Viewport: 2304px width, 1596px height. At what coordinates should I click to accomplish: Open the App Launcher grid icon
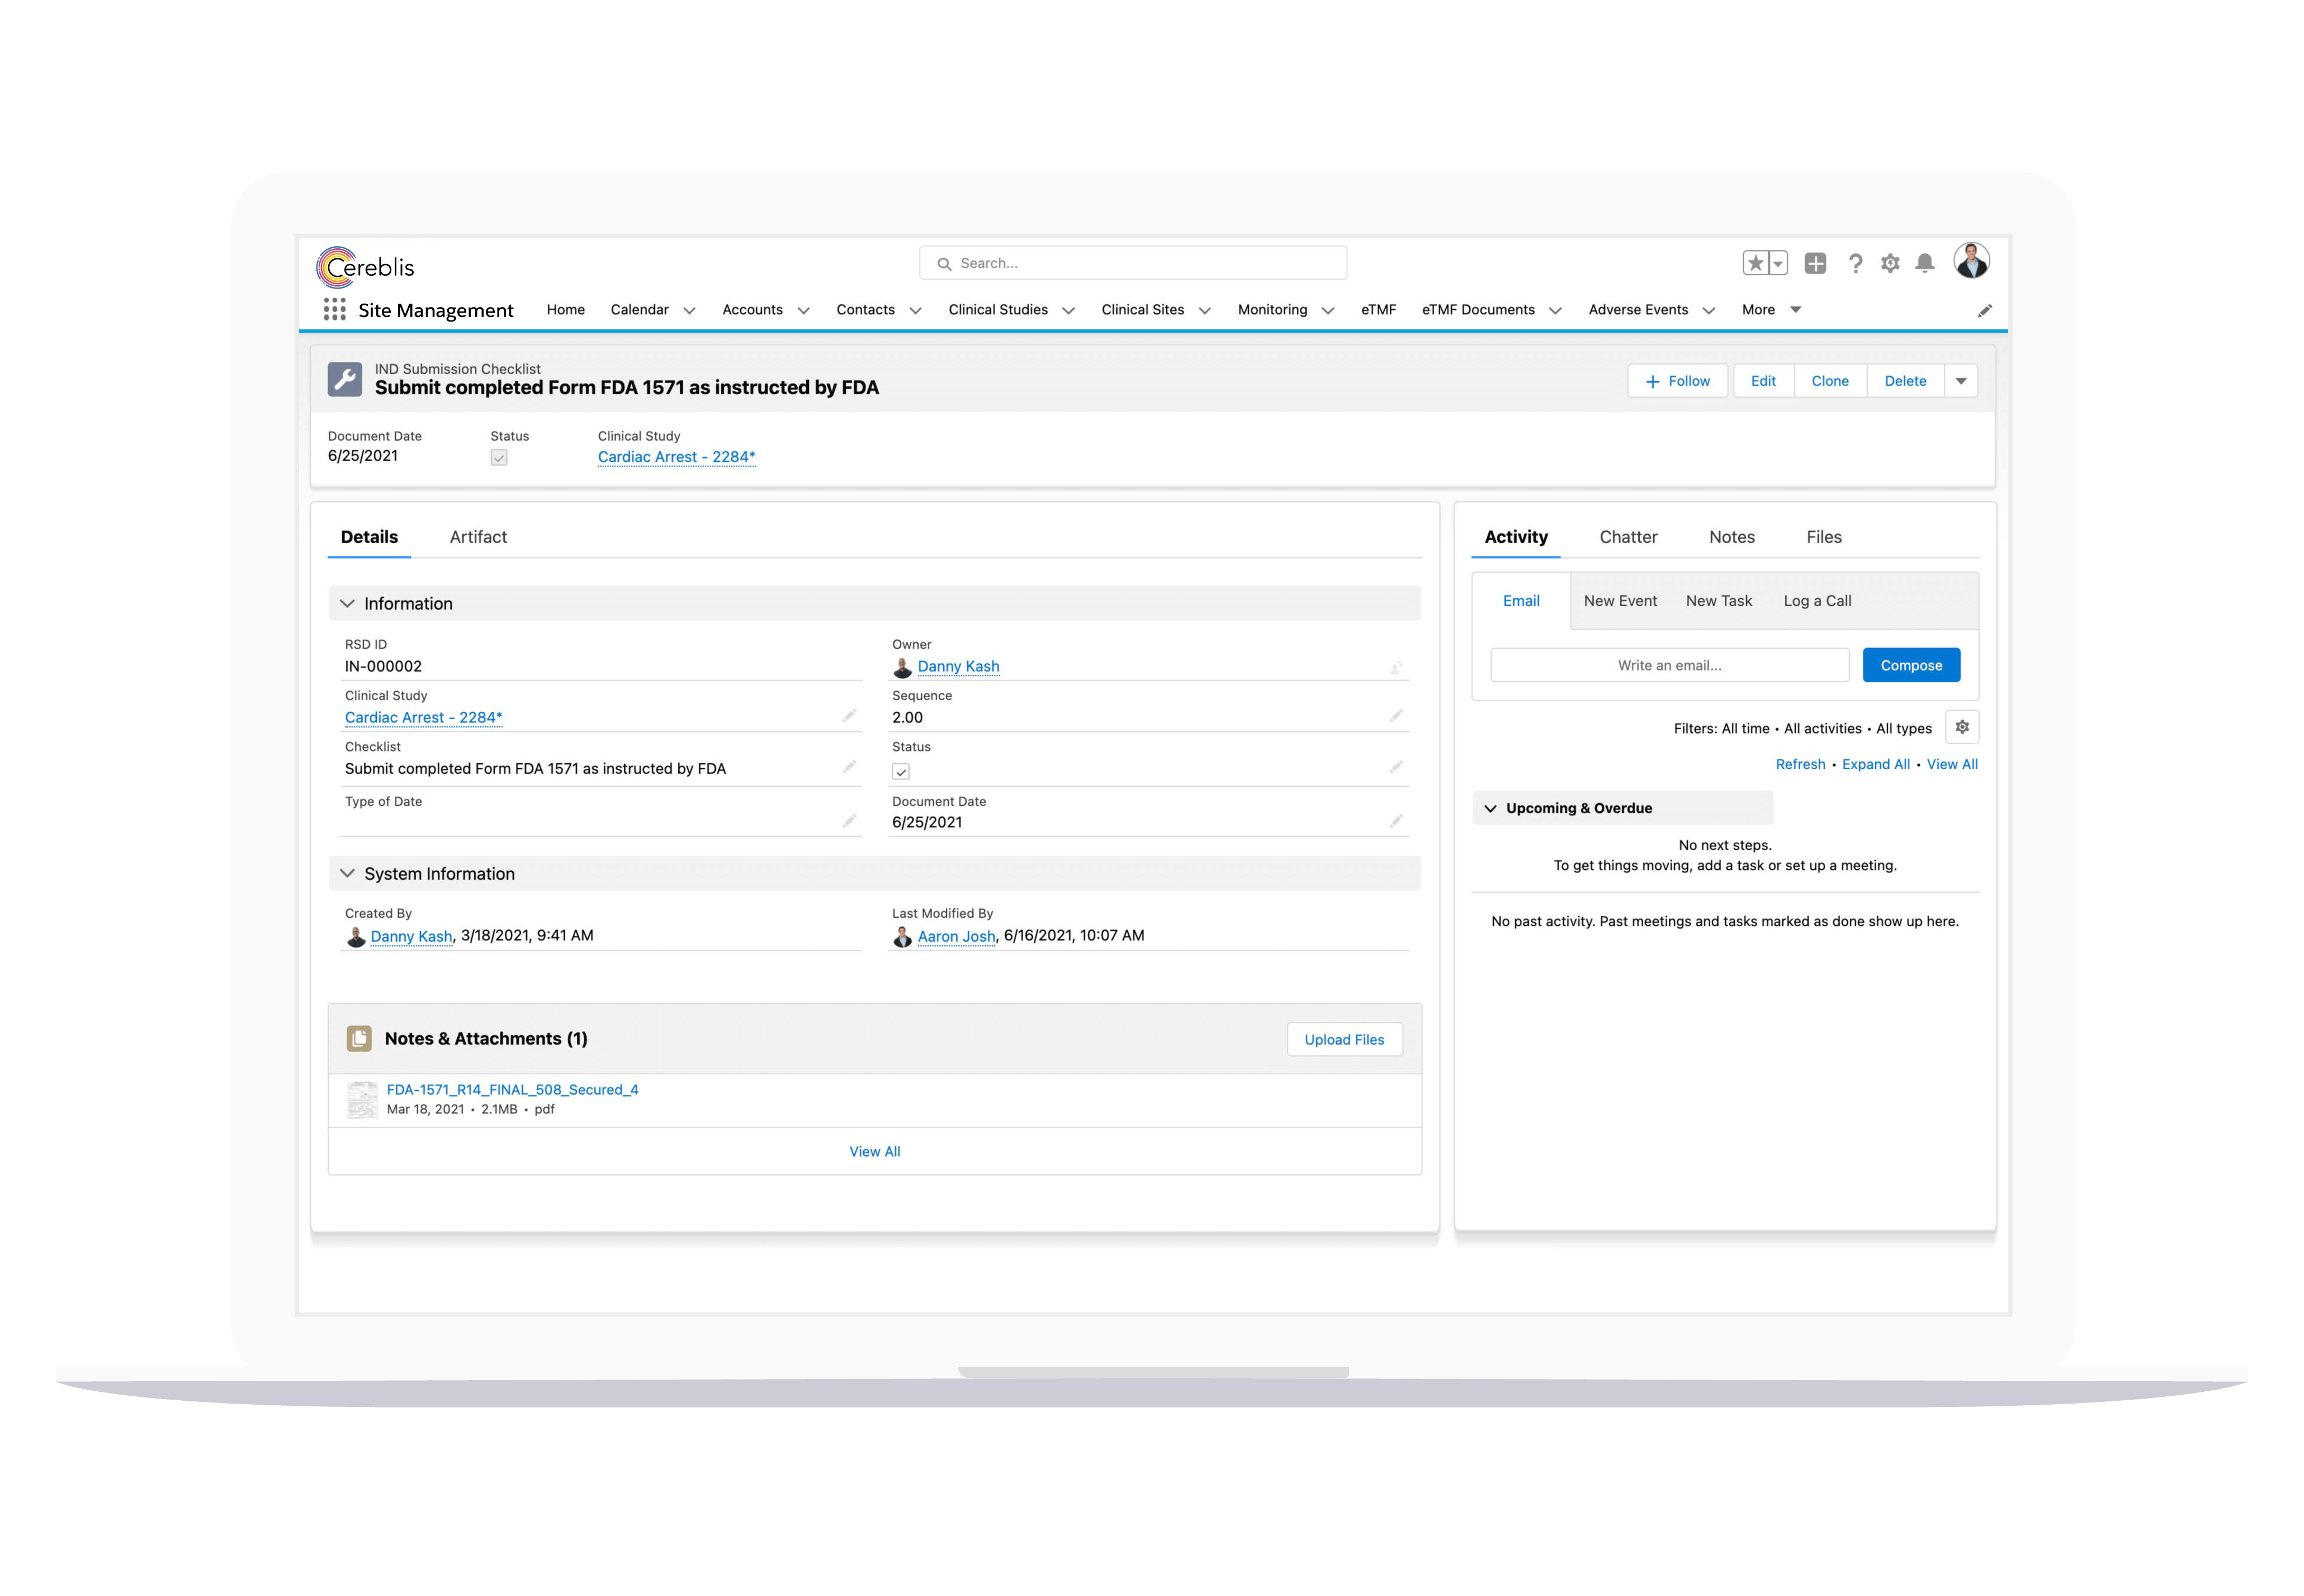[334, 310]
